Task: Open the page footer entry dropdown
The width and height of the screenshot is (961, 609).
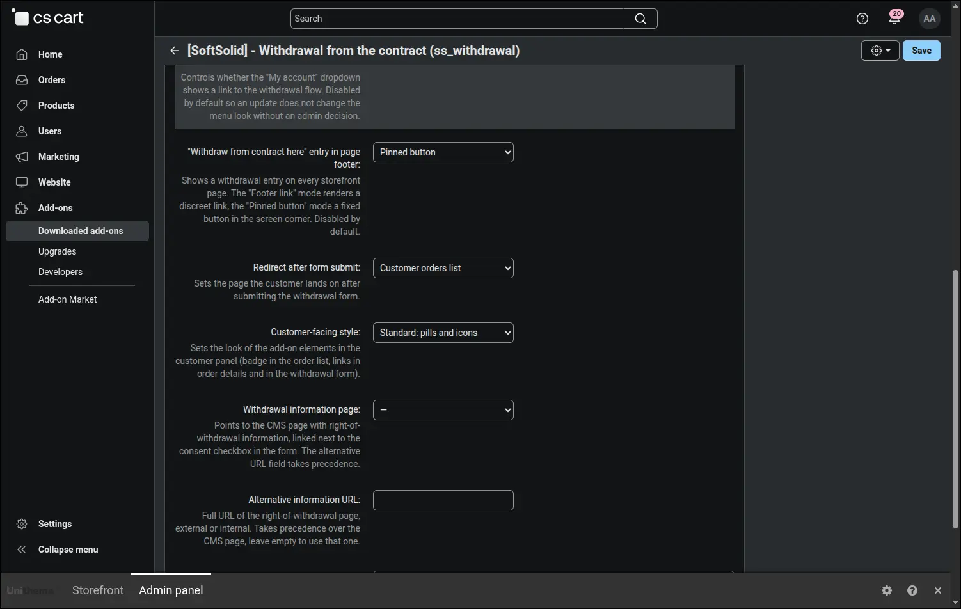Action: pyautogui.click(x=443, y=152)
